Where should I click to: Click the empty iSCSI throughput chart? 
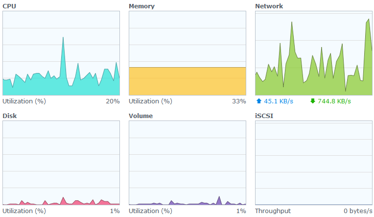(x=313, y=162)
